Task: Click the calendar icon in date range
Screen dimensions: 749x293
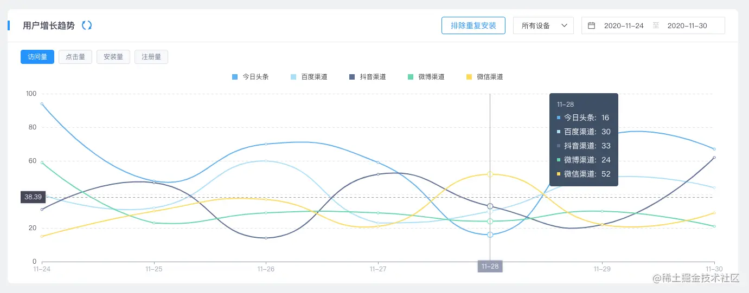Action: tap(592, 25)
